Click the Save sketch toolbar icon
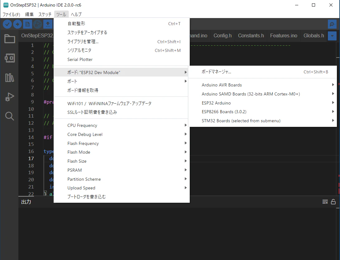The height and width of the screenshot is (260, 340). [48, 24]
